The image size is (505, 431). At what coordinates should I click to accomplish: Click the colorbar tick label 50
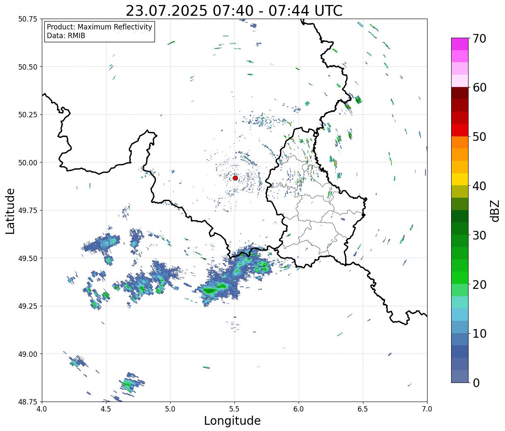tap(479, 137)
